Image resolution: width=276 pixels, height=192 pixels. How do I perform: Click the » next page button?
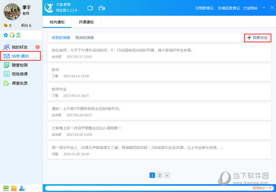pyautogui.click(x=167, y=175)
